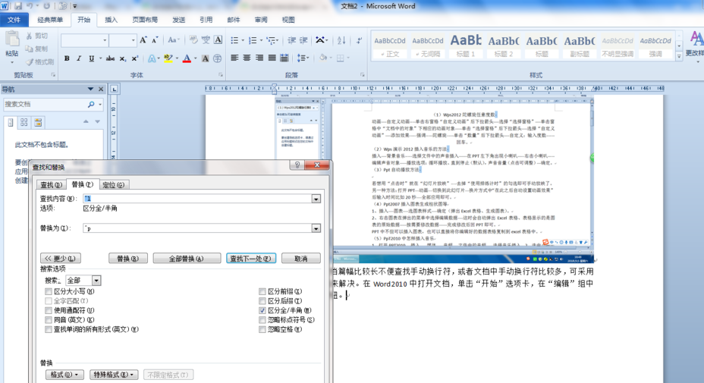Align text left
The width and height of the screenshot is (704, 383).
coord(234,58)
